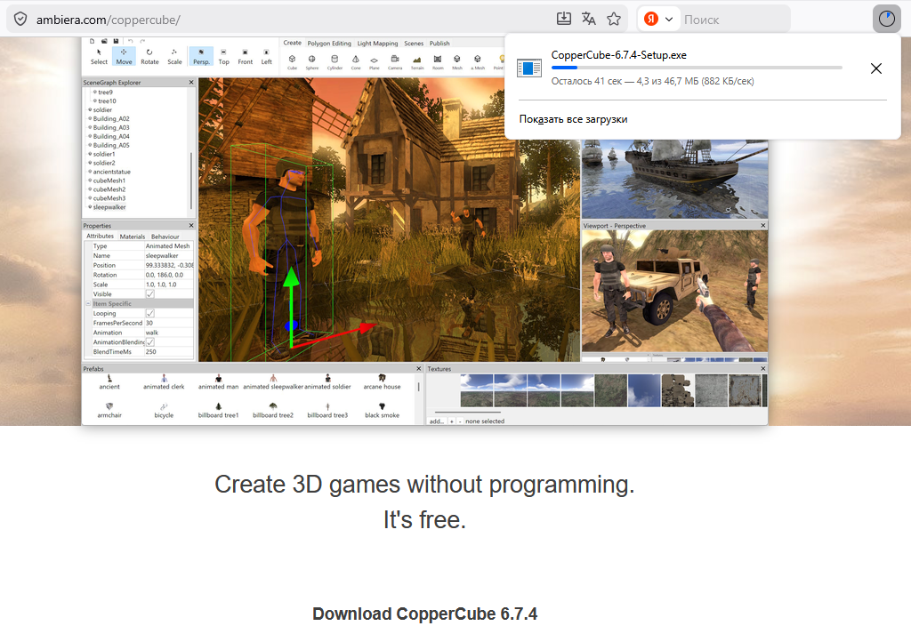Choose the arcane house prefab

[x=382, y=382]
